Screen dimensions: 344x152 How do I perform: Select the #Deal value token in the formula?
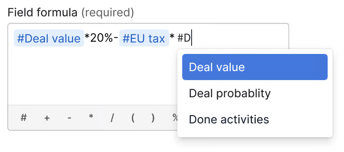[x=49, y=38]
